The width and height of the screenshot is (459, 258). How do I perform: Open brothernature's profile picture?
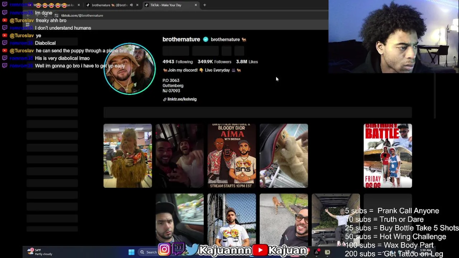click(x=129, y=69)
